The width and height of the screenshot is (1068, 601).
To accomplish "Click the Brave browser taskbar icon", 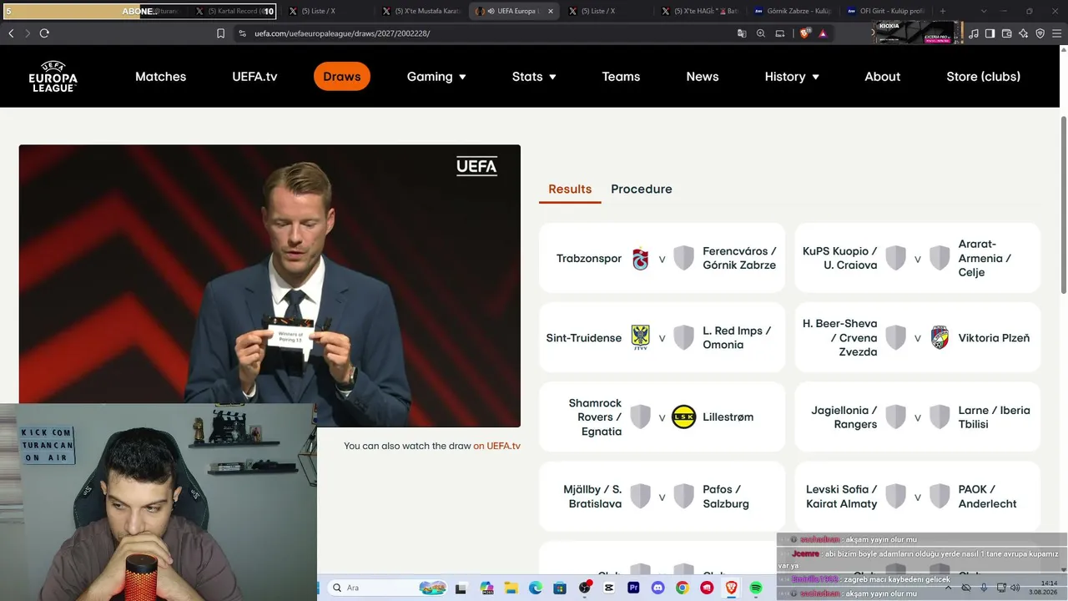I will click(x=732, y=588).
